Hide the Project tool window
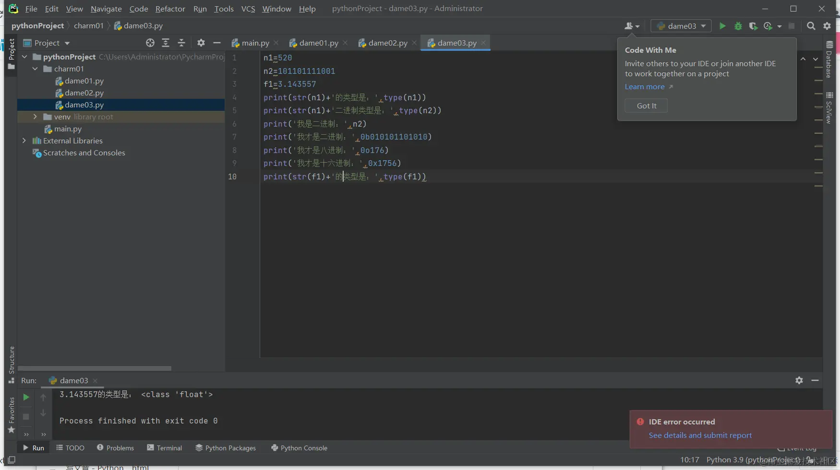The width and height of the screenshot is (840, 470). pos(217,43)
